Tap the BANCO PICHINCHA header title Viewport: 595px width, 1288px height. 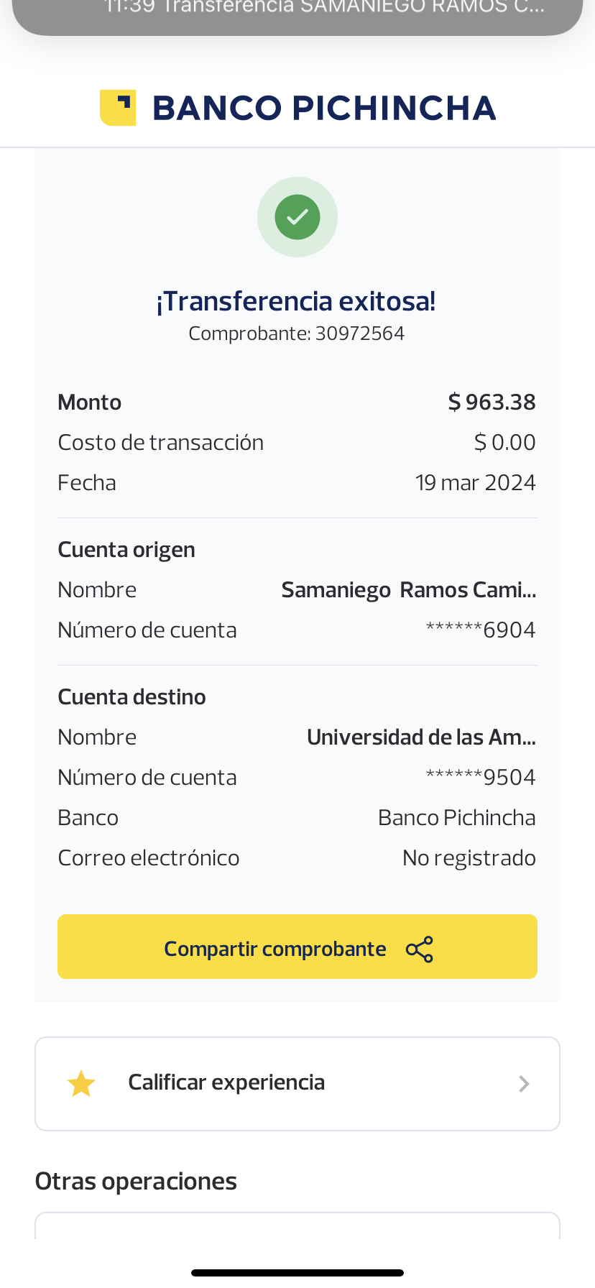(324, 108)
